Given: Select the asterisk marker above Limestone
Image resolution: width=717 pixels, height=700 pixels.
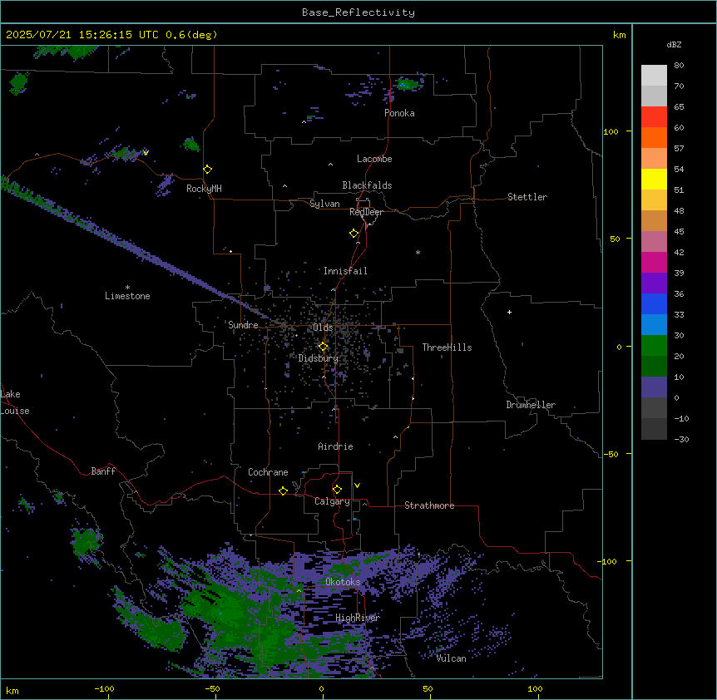Looking at the screenshot, I should point(127,288).
